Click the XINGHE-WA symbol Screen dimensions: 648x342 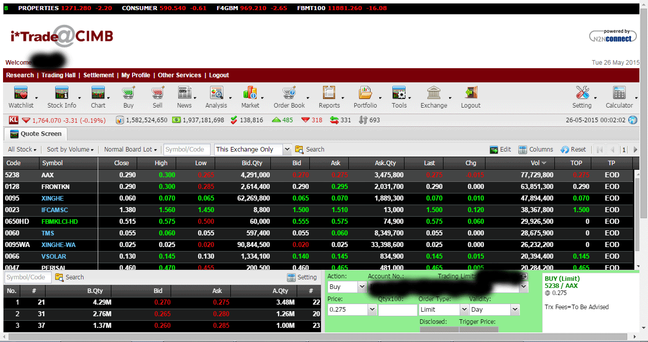tap(59, 245)
